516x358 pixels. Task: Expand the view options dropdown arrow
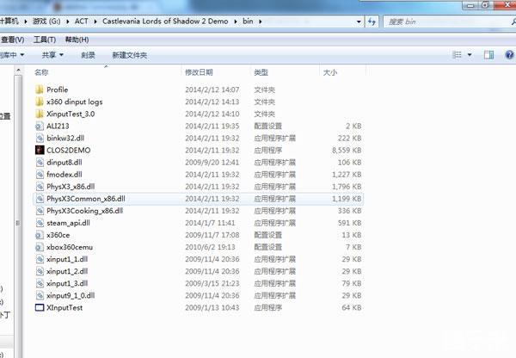click(468, 55)
